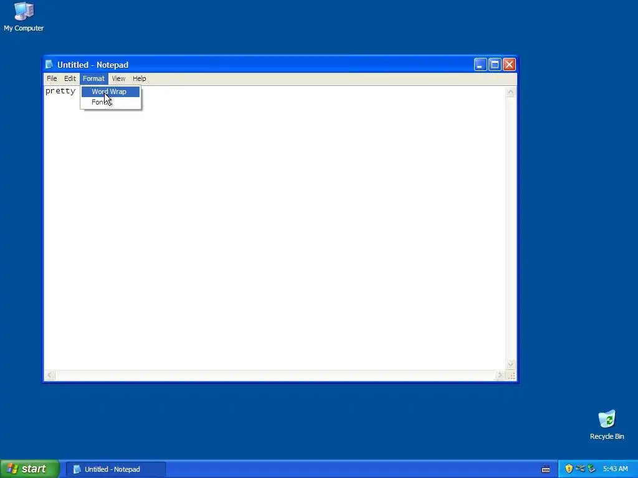The image size is (638, 478).
Task: Open the View menu
Action: point(118,78)
